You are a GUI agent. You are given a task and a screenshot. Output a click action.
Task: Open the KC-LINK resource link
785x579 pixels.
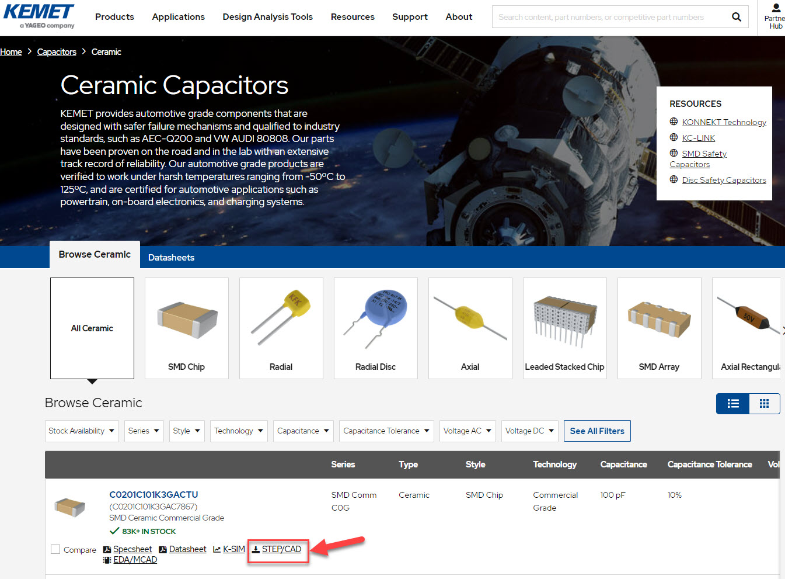(699, 138)
